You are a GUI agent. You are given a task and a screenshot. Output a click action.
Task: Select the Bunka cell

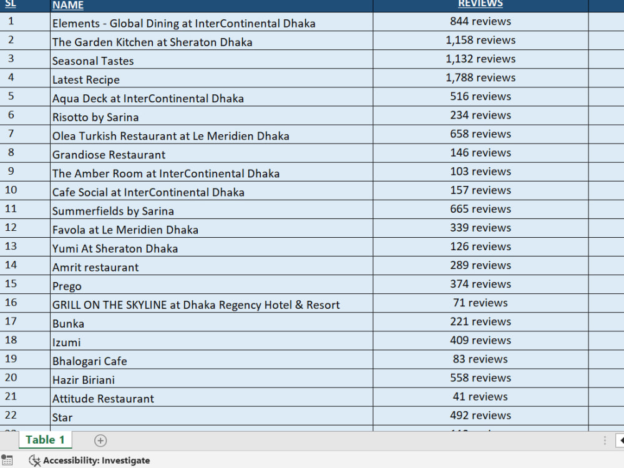click(x=212, y=322)
